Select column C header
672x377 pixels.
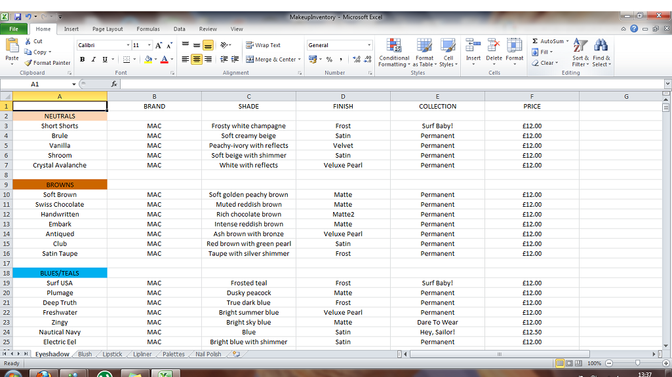[x=248, y=96]
